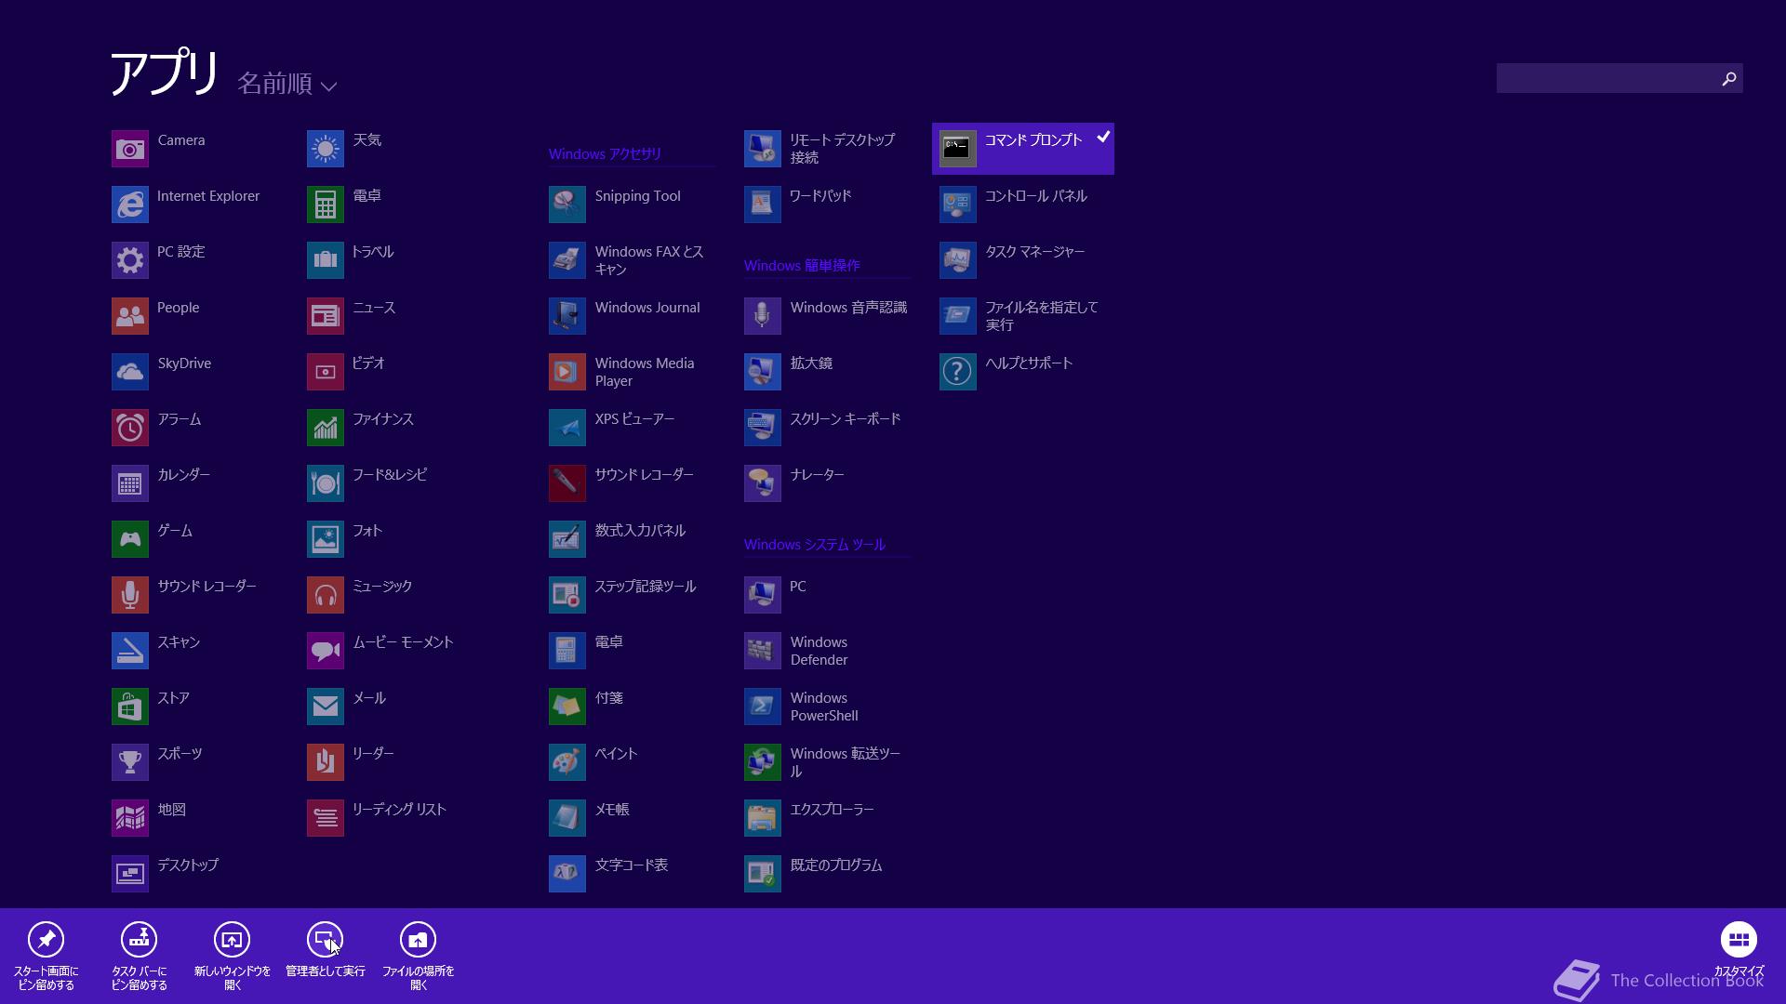
Task: Open 拡大鏡 magnifier icon
Action: (763, 372)
